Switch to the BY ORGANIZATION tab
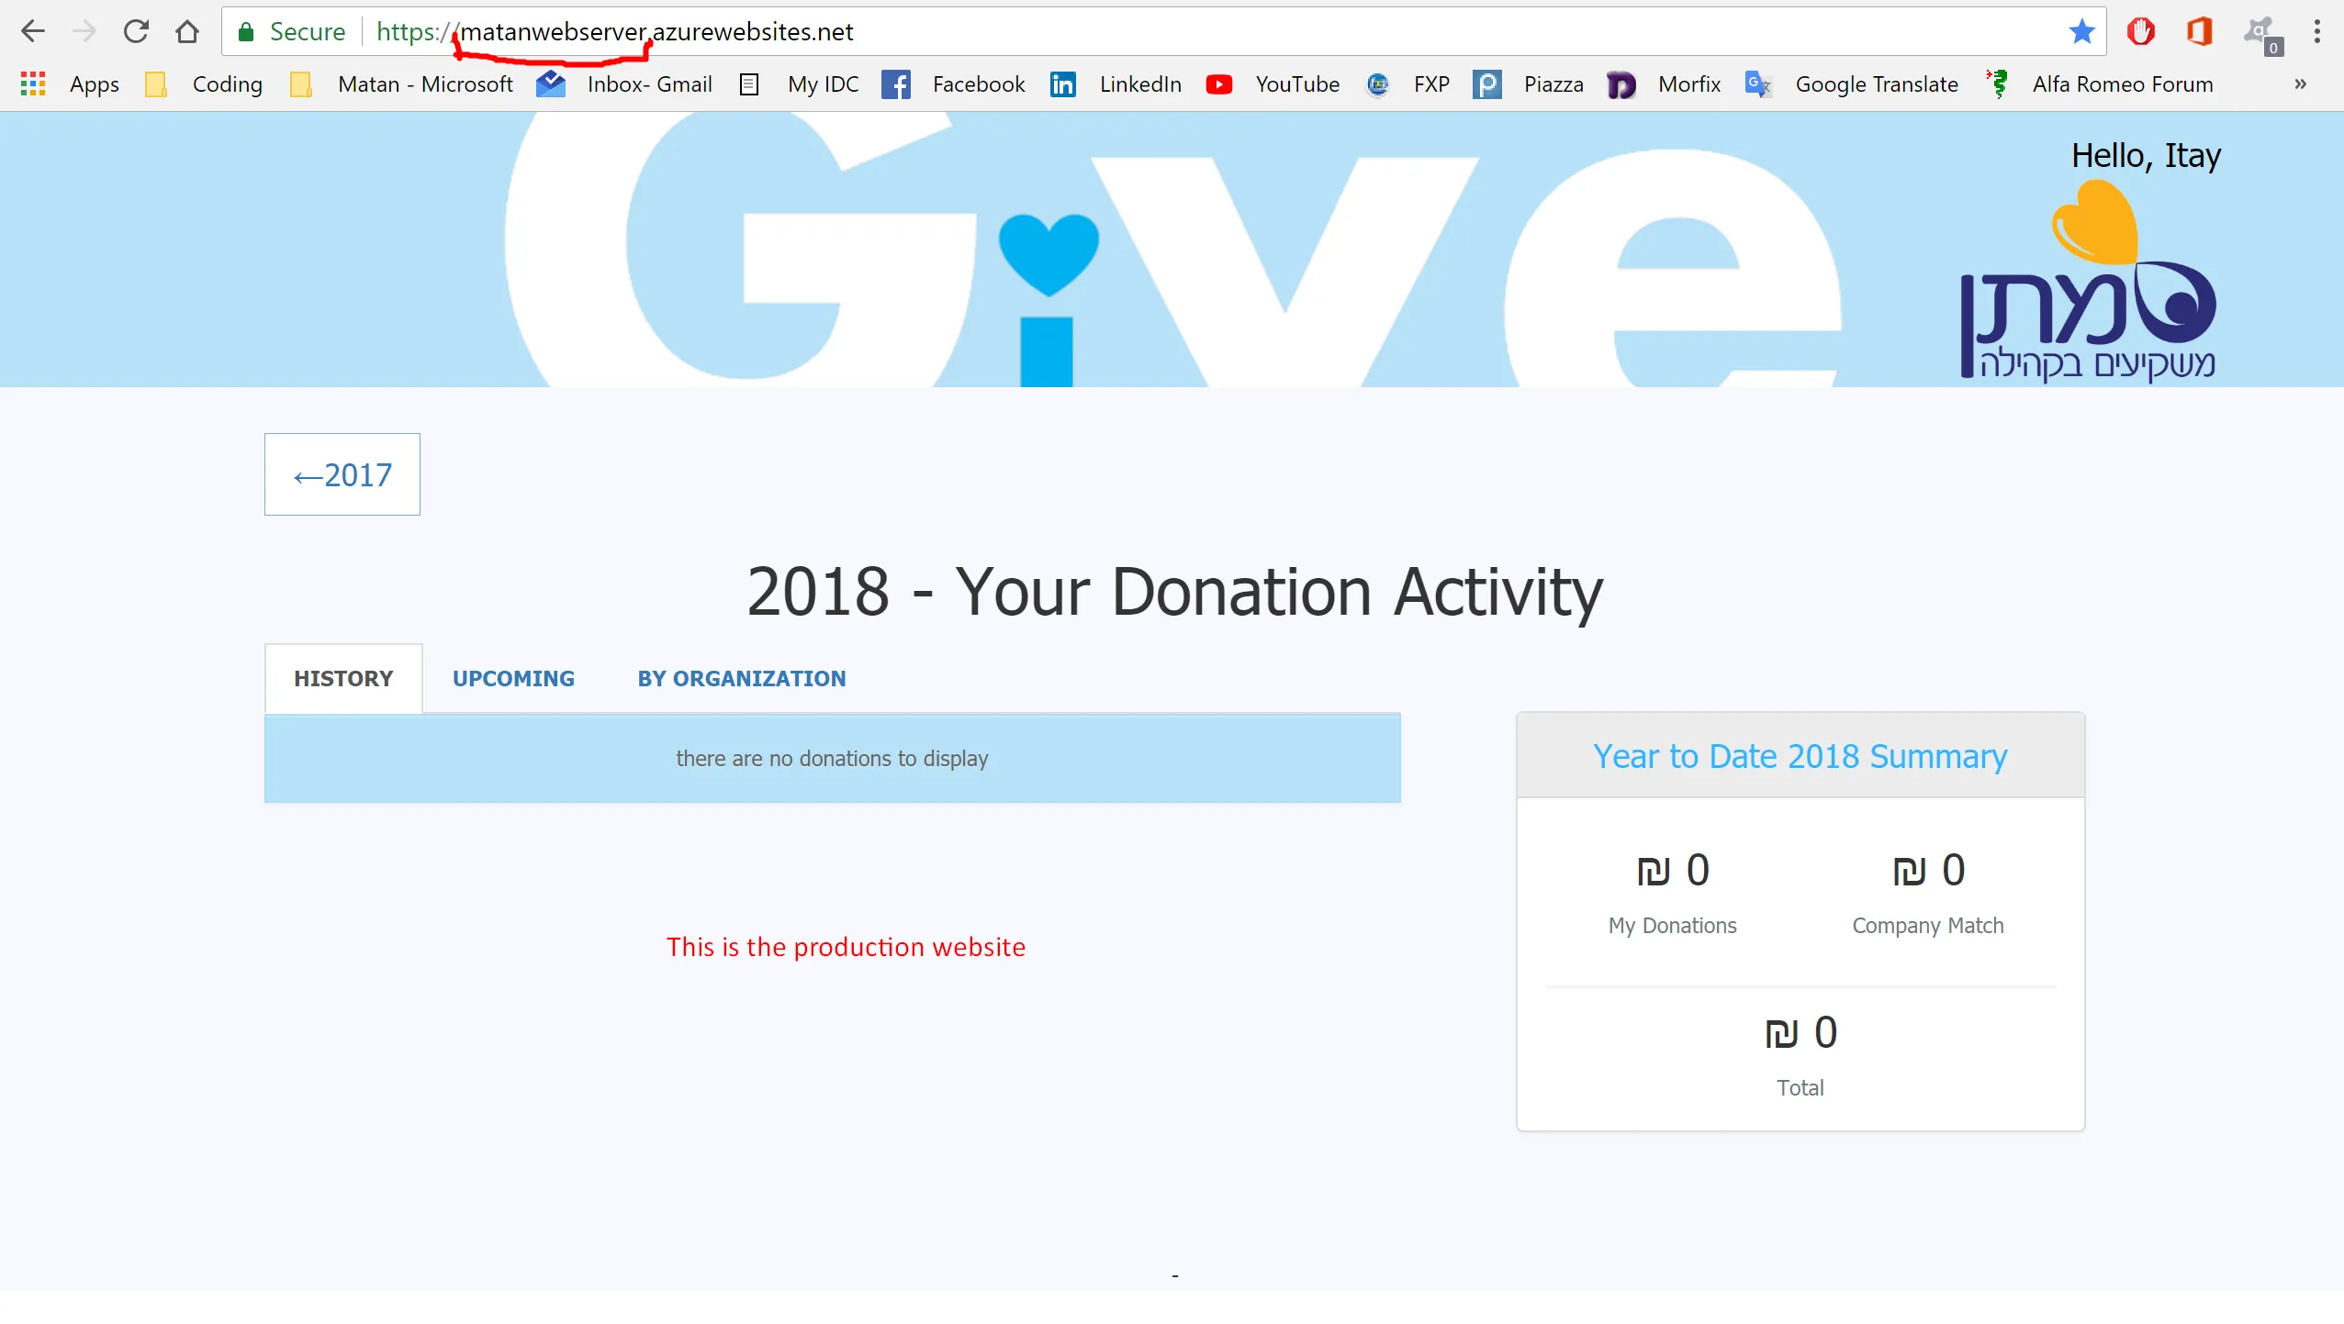 pos(742,678)
